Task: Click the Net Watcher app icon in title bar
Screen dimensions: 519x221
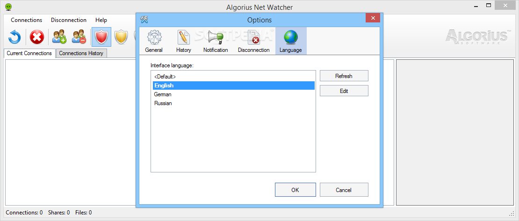Action: point(8,6)
